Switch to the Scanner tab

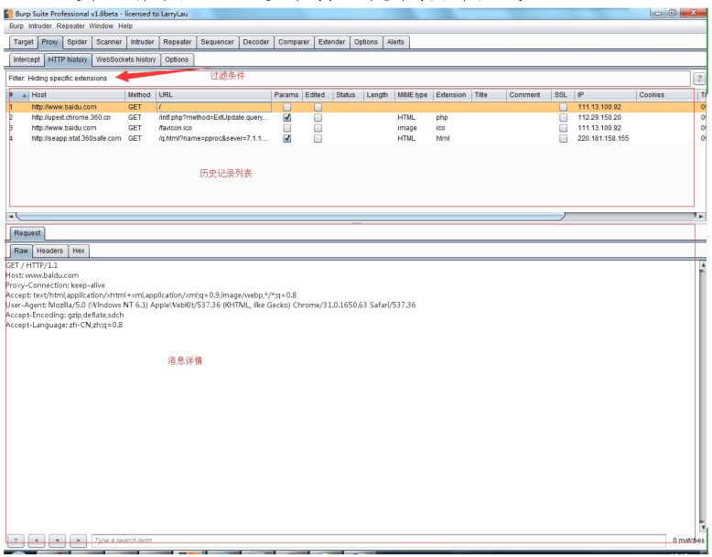click(x=109, y=42)
